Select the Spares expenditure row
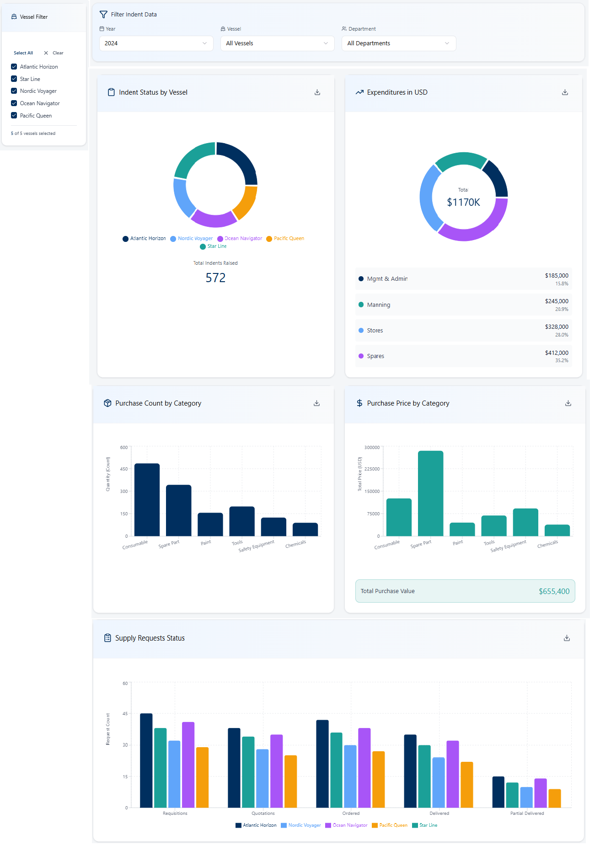Screen dimensions: 600x856 463,356
